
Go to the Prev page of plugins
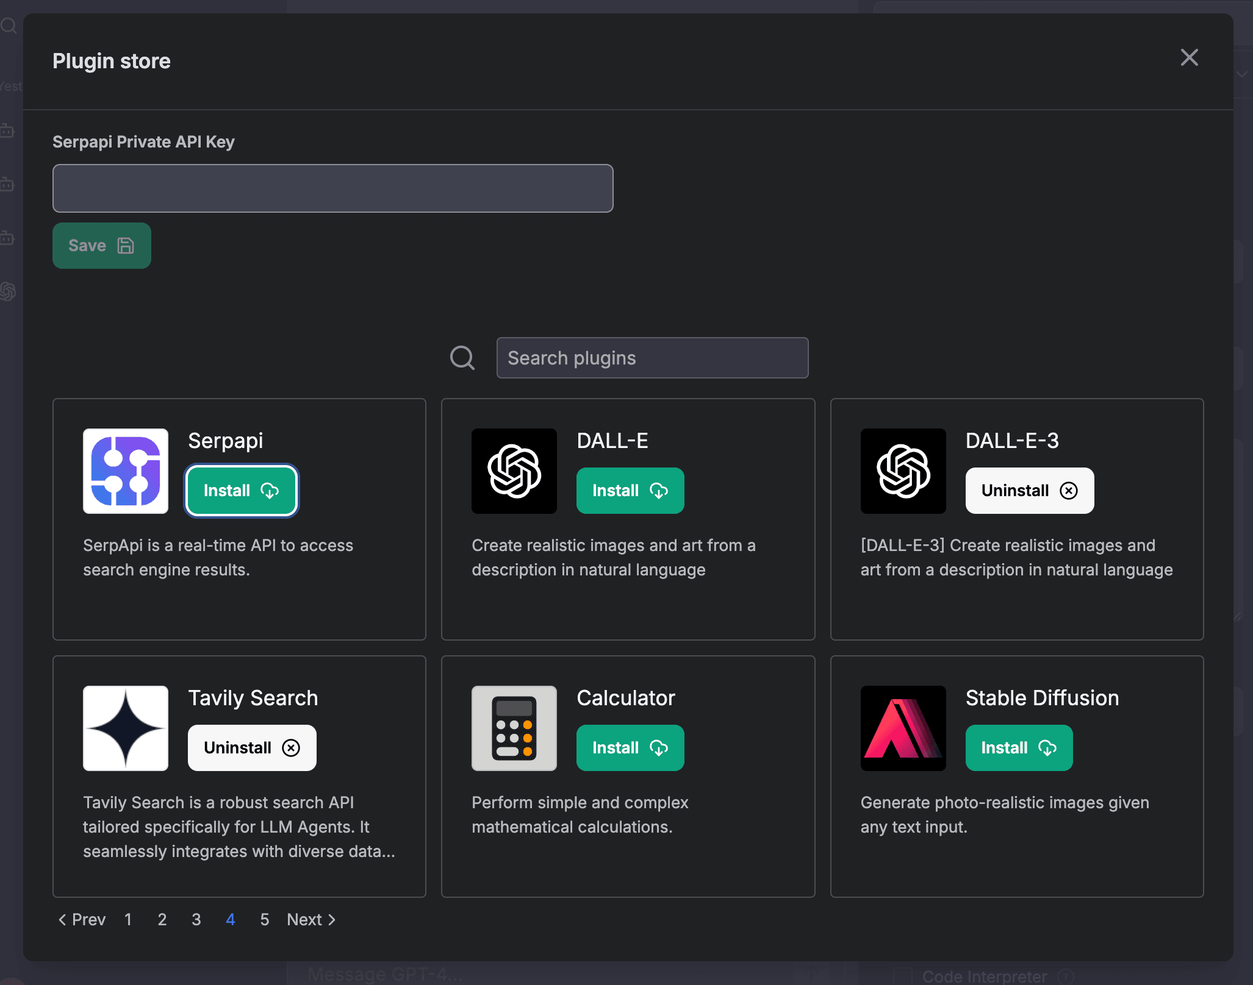pos(82,919)
